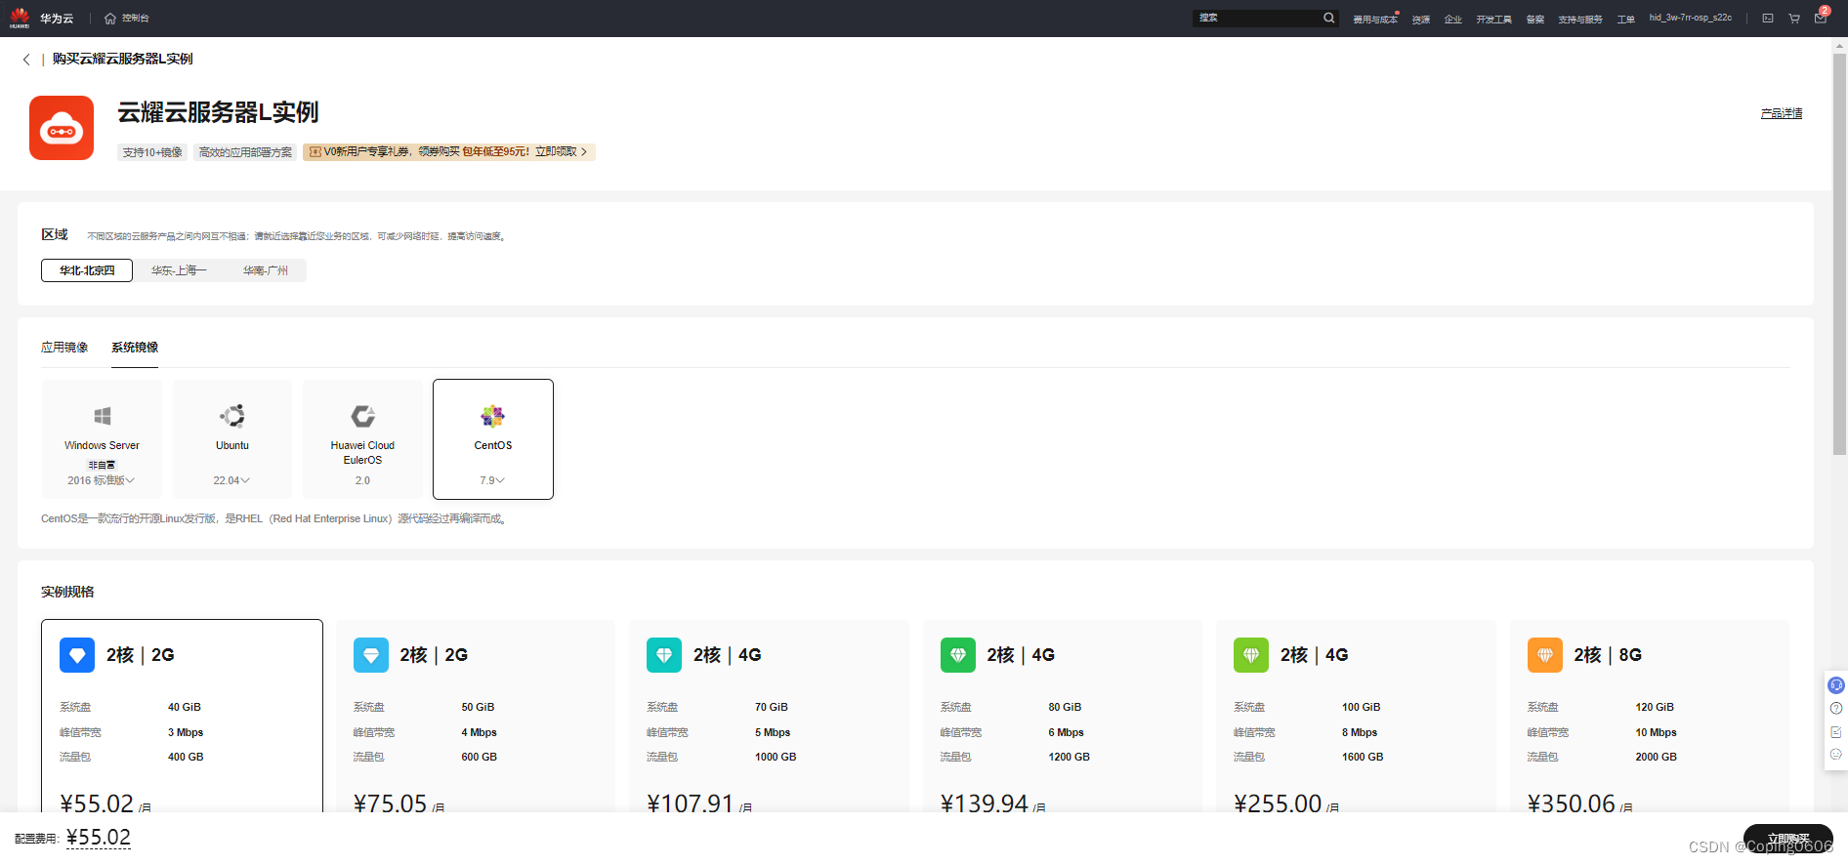Viewport: 1848px width, 865px height.
Task: Open the CloudShell terminal icon
Action: [x=1768, y=19]
